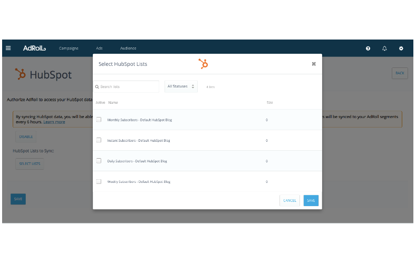Click the size value of Monthly Subscribers row
Viewport: 416px width, 263px height.
click(x=267, y=120)
